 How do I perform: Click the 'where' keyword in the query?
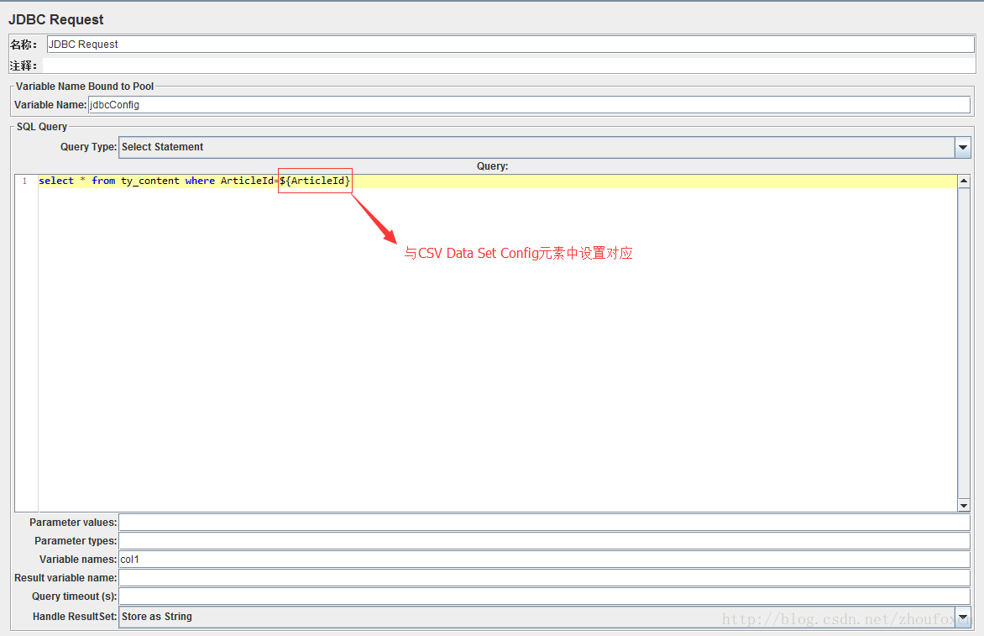pyautogui.click(x=200, y=181)
